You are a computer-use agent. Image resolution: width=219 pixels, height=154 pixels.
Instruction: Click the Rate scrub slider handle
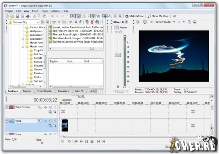pyautogui.click(x=39, y=140)
